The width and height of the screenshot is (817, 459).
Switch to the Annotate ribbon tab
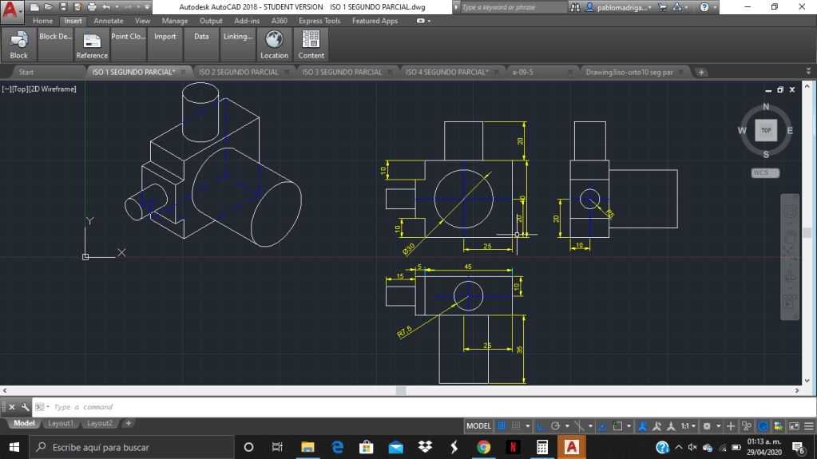click(x=108, y=21)
